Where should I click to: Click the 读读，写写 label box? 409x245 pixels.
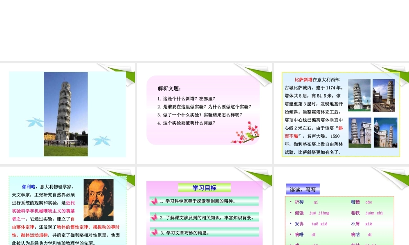click(303, 189)
